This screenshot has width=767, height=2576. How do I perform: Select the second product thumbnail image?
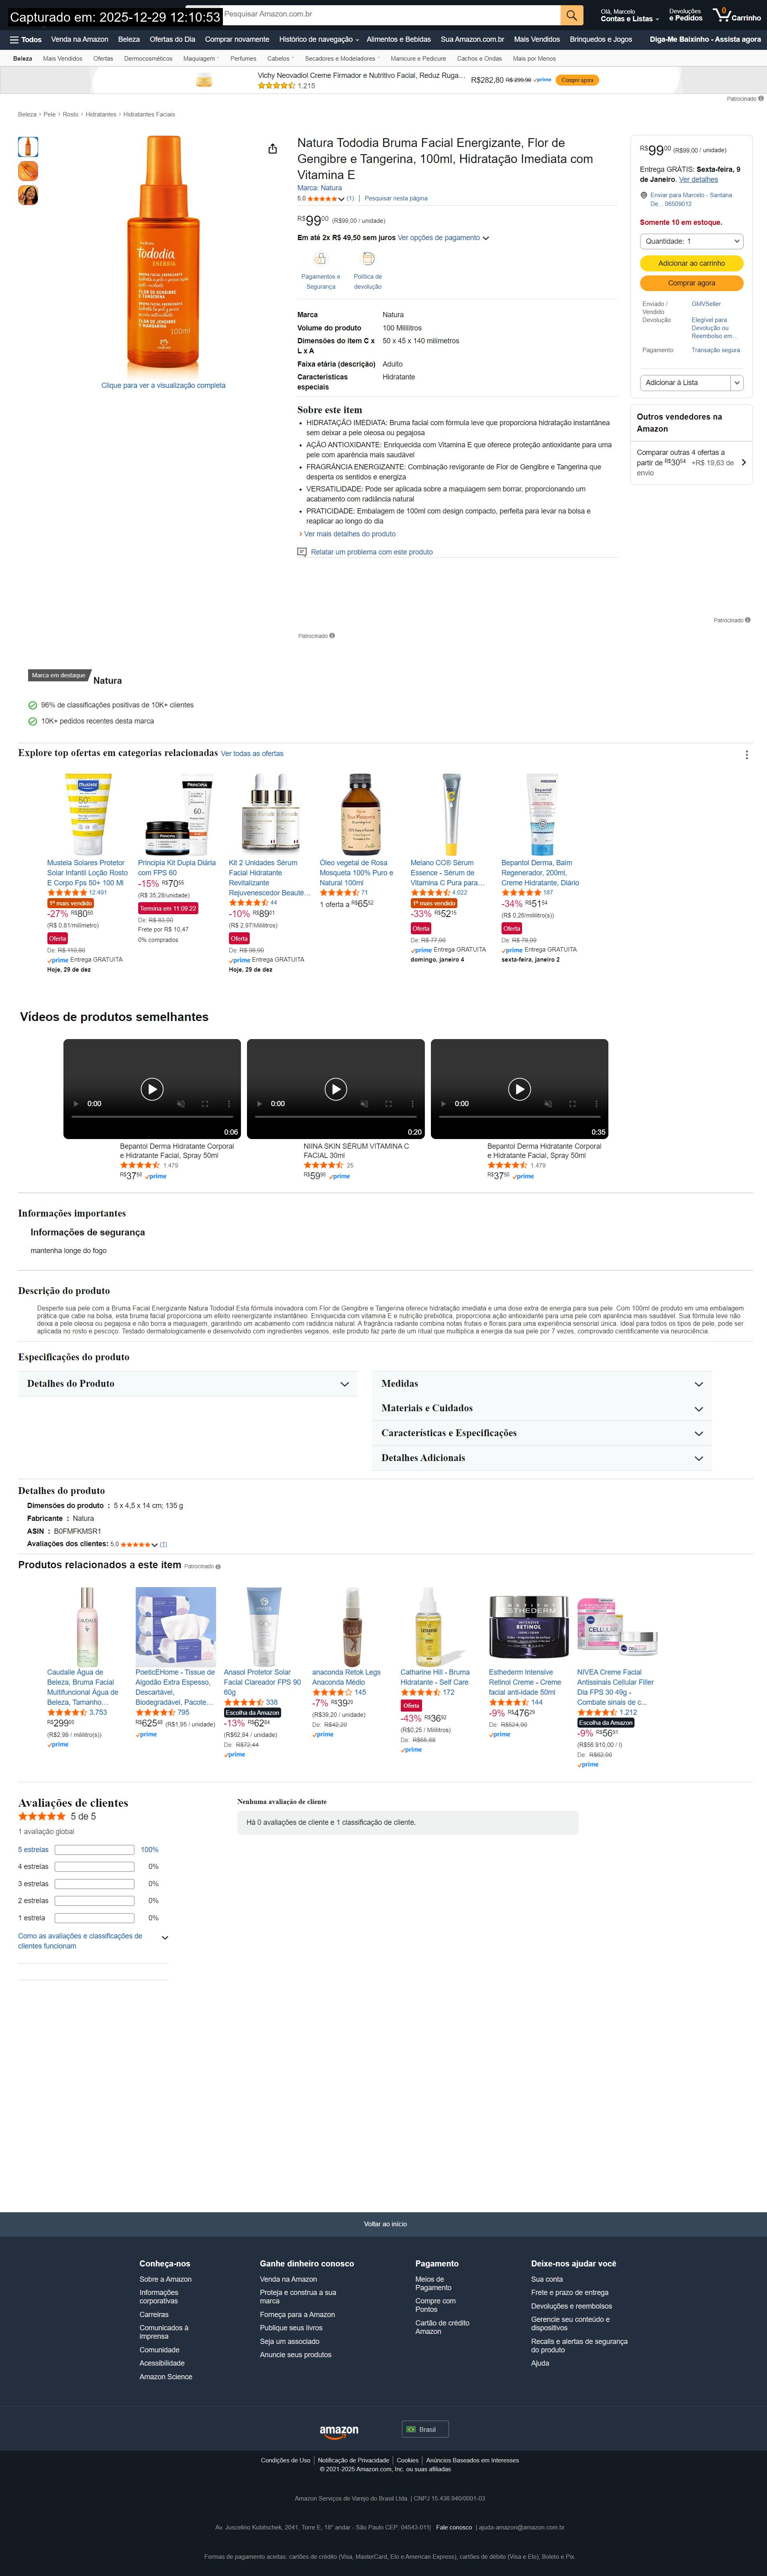[x=28, y=171]
